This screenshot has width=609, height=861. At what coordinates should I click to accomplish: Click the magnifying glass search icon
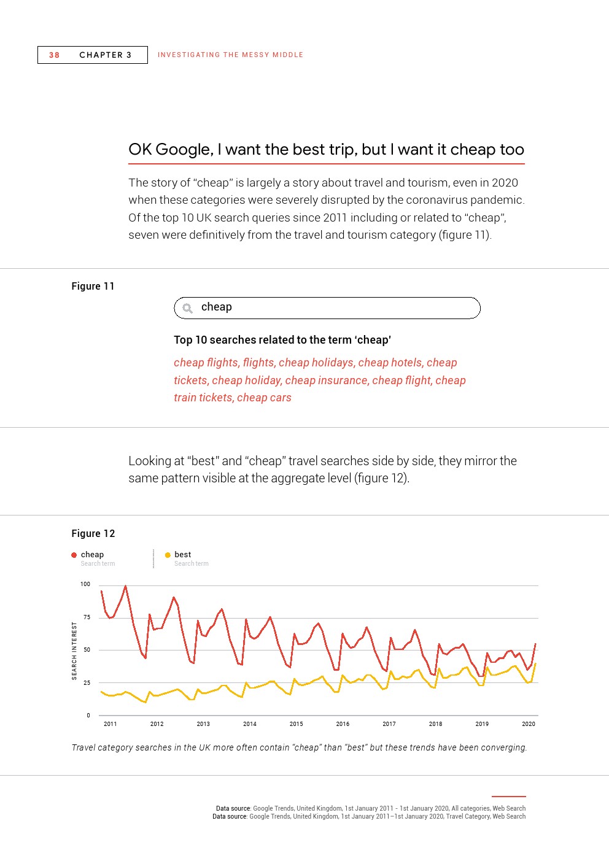pyautogui.click(x=188, y=308)
